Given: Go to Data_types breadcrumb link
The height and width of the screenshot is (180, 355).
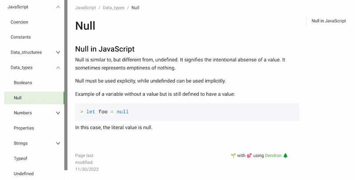Looking at the screenshot, I should [x=114, y=8].
